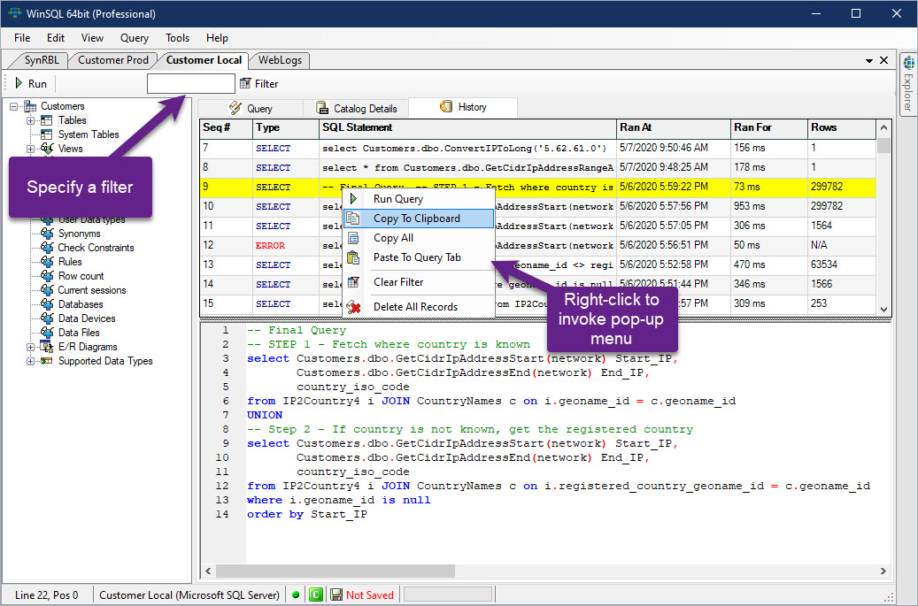Click the Not Saved disk icon
The height and width of the screenshot is (606, 918).
(336, 594)
